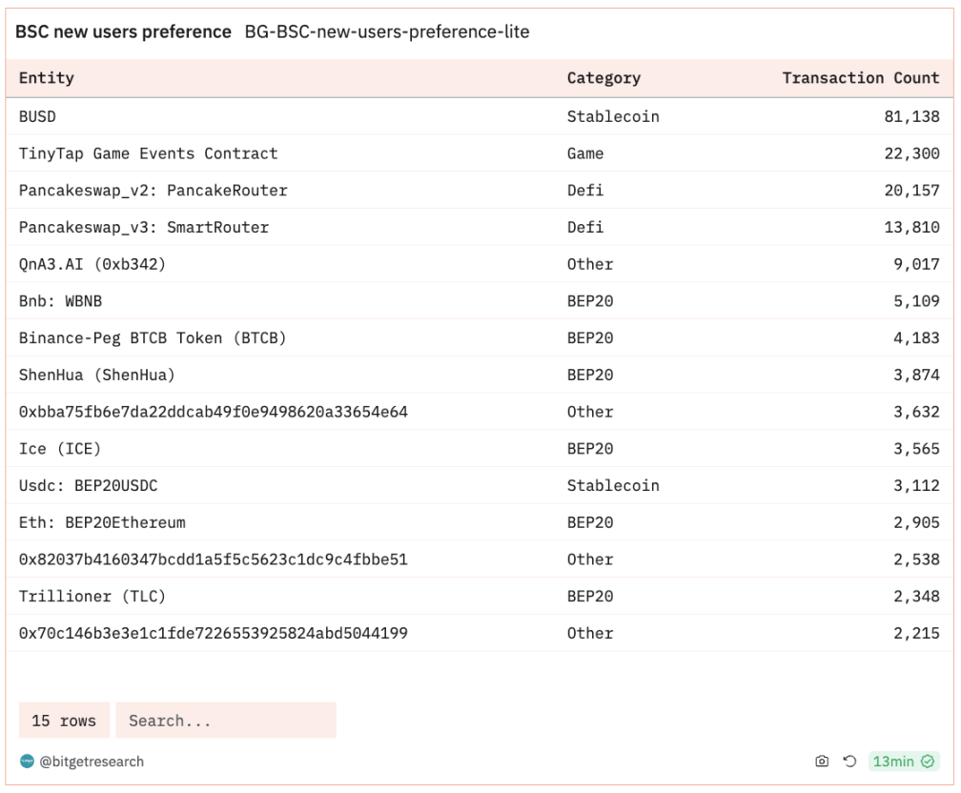Select Ice (ICE) cell
This screenshot has width=961, height=793.
(60, 449)
